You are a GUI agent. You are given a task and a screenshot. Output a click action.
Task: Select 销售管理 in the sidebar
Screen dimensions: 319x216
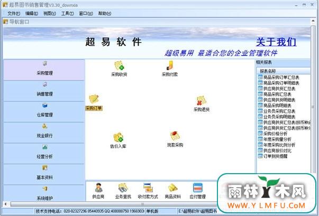click(x=44, y=91)
